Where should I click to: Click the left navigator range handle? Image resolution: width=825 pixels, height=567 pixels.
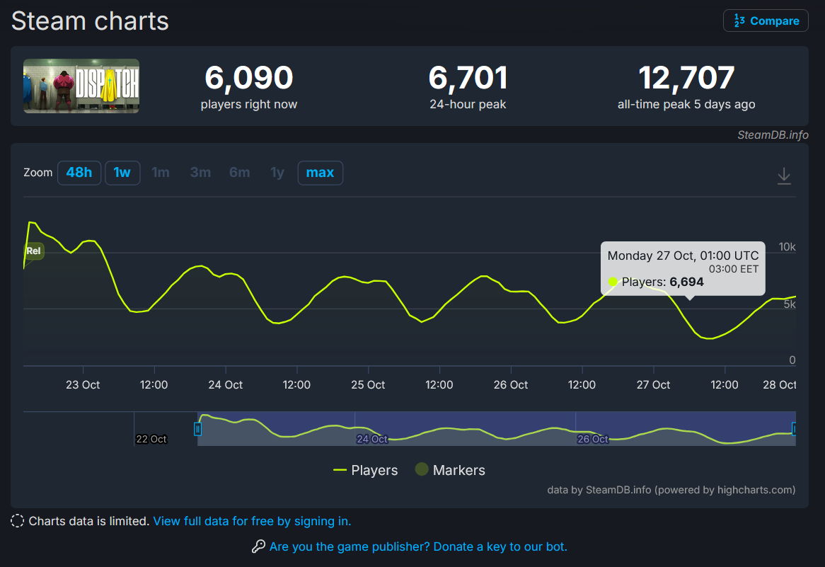(x=198, y=429)
